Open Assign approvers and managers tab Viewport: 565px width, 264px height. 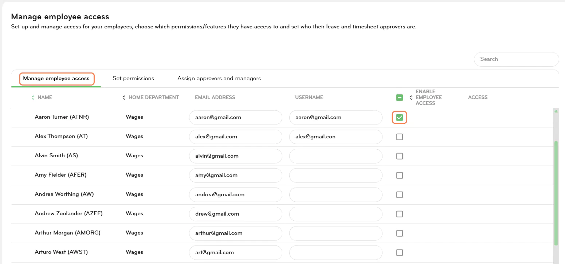click(x=219, y=78)
